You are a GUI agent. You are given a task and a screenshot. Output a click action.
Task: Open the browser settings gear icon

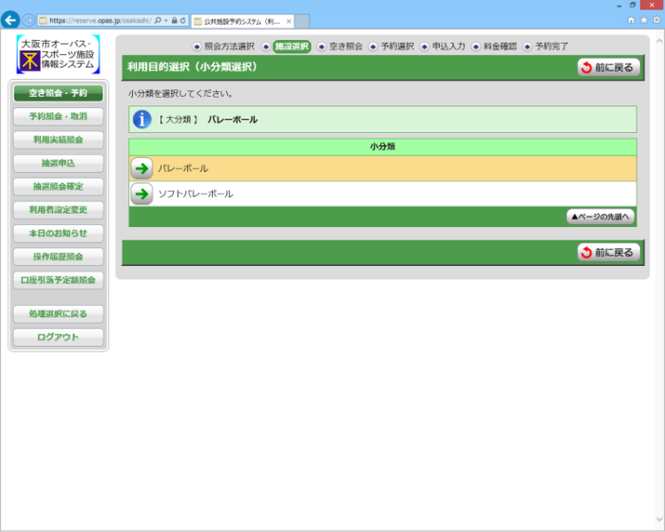click(x=656, y=20)
